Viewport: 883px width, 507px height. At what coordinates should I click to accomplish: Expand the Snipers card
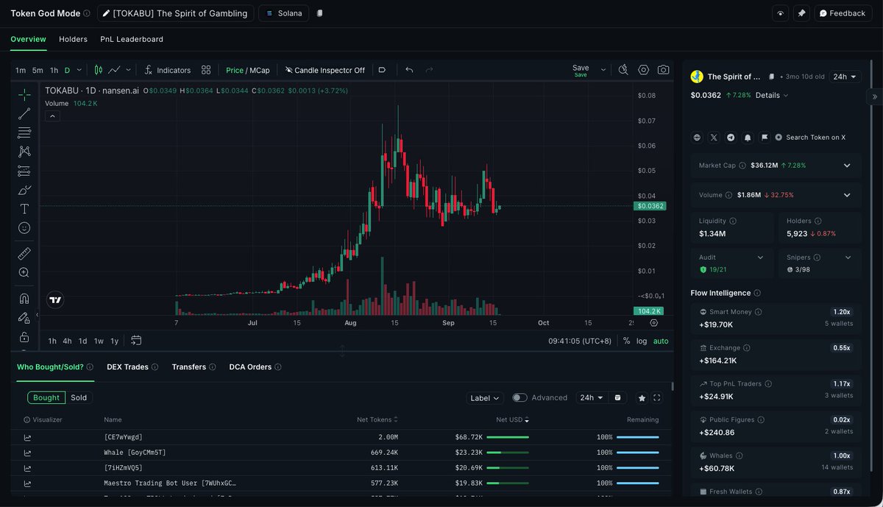(x=848, y=258)
